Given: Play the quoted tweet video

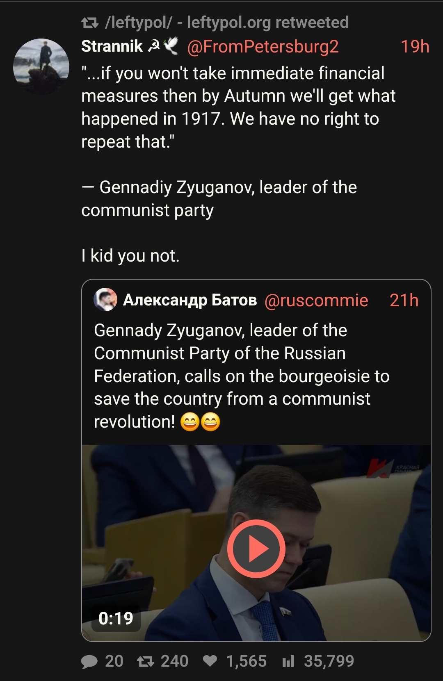Looking at the screenshot, I should tap(256, 549).
